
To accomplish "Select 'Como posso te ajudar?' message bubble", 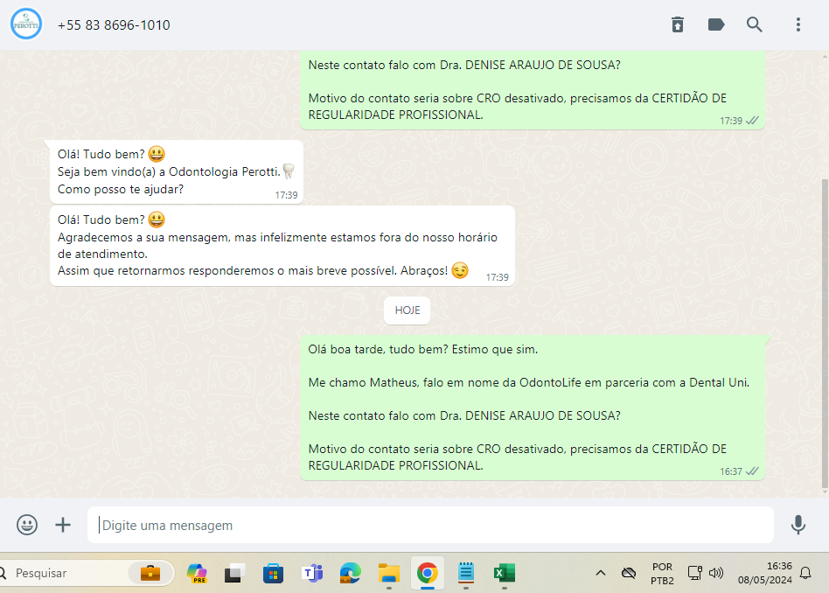I will tap(177, 172).
